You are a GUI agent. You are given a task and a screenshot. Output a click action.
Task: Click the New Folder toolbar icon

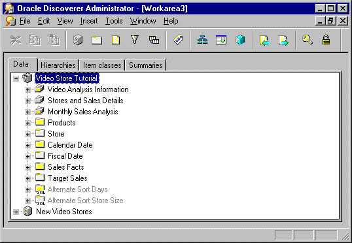point(97,40)
